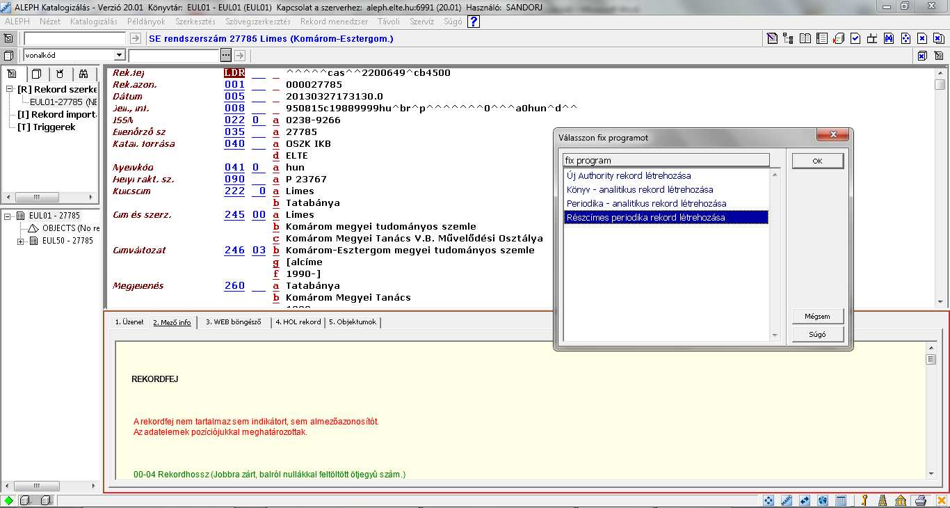Select OBJECTS tree item
This screenshot has width=950, height=508.
pyautogui.click(x=70, y=228)
